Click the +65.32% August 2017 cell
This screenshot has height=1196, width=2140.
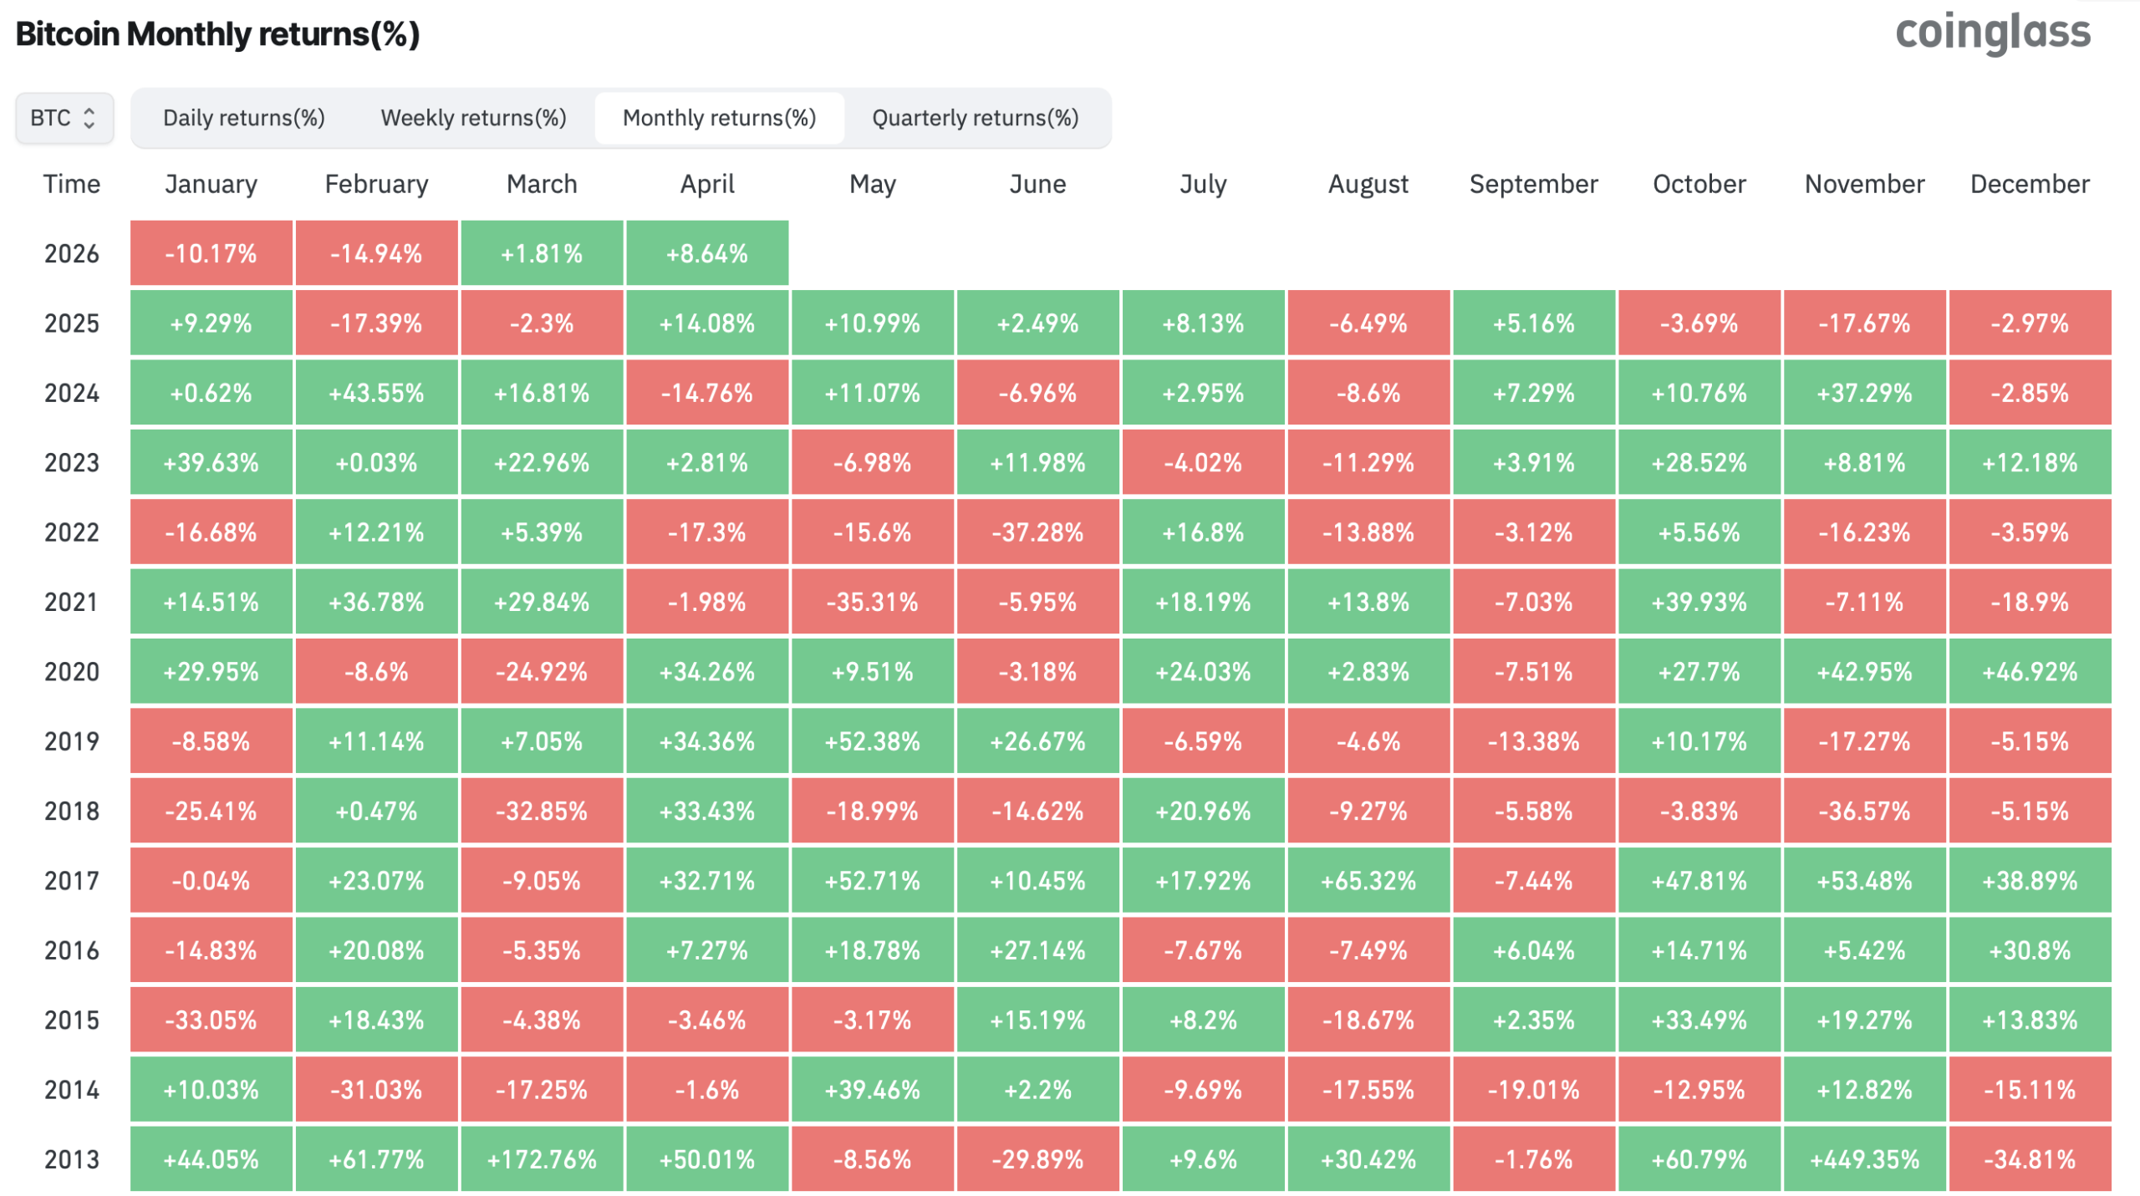(1368, 881)
